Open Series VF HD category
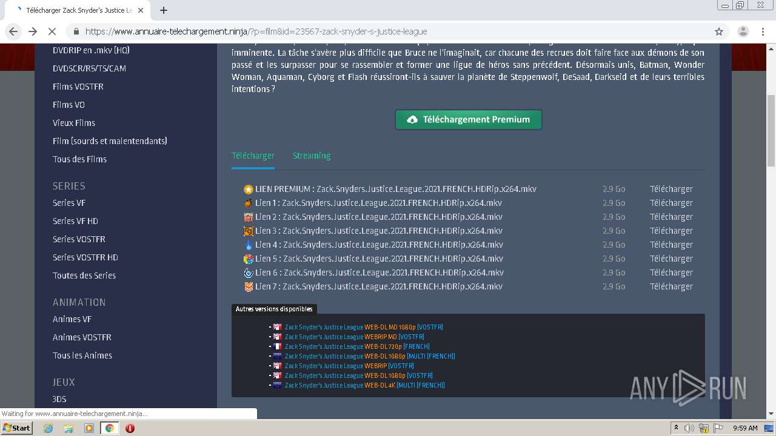776x436 pixels. click(75, 221)
